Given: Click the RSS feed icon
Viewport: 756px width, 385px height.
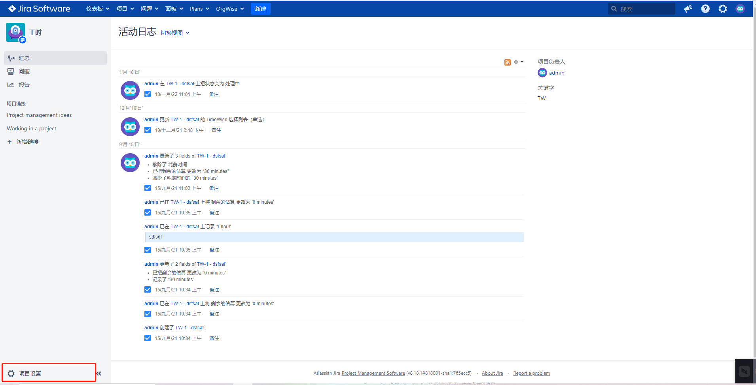Looking at the screenshot, I should [507, 62].
